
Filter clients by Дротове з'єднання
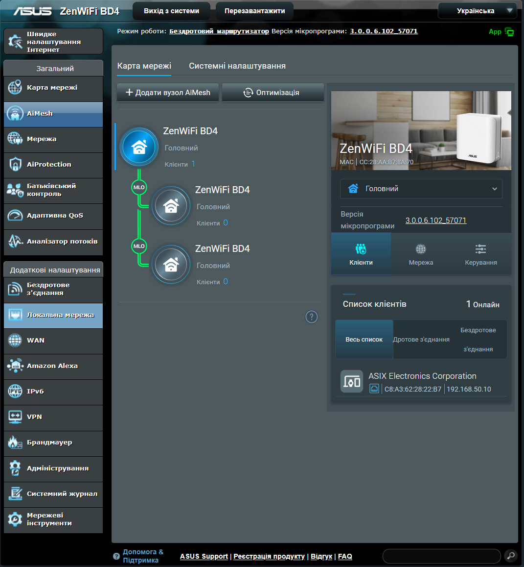[421, 340]
